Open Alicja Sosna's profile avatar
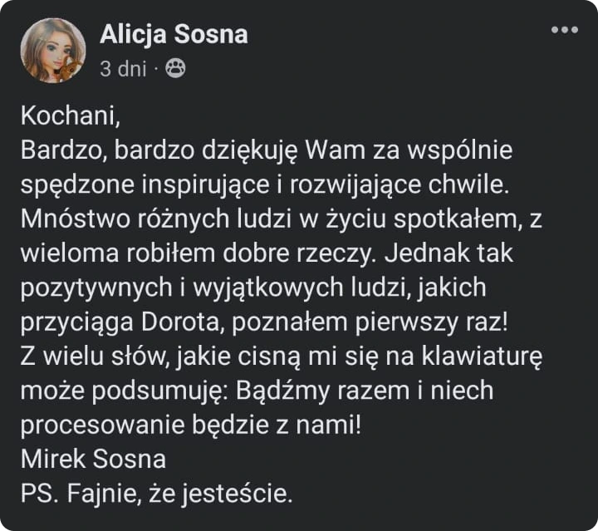This screenshot has width=598, height=531. 52,50
